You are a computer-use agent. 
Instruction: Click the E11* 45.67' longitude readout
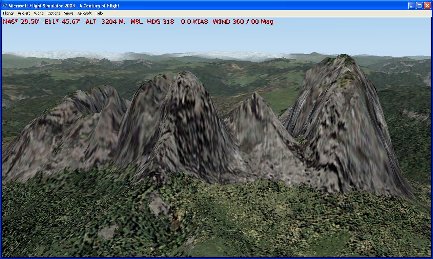(x=62, y=22)
